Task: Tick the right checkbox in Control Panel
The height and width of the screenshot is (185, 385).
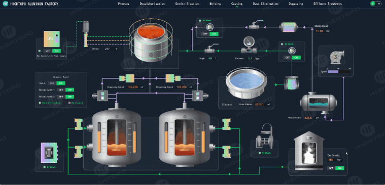Action: point(69,103)
